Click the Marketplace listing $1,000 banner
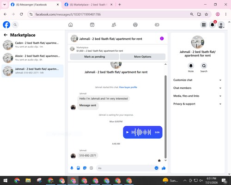Screen dimensions: 231x185 pyautogui.click(x=100, y=49)
